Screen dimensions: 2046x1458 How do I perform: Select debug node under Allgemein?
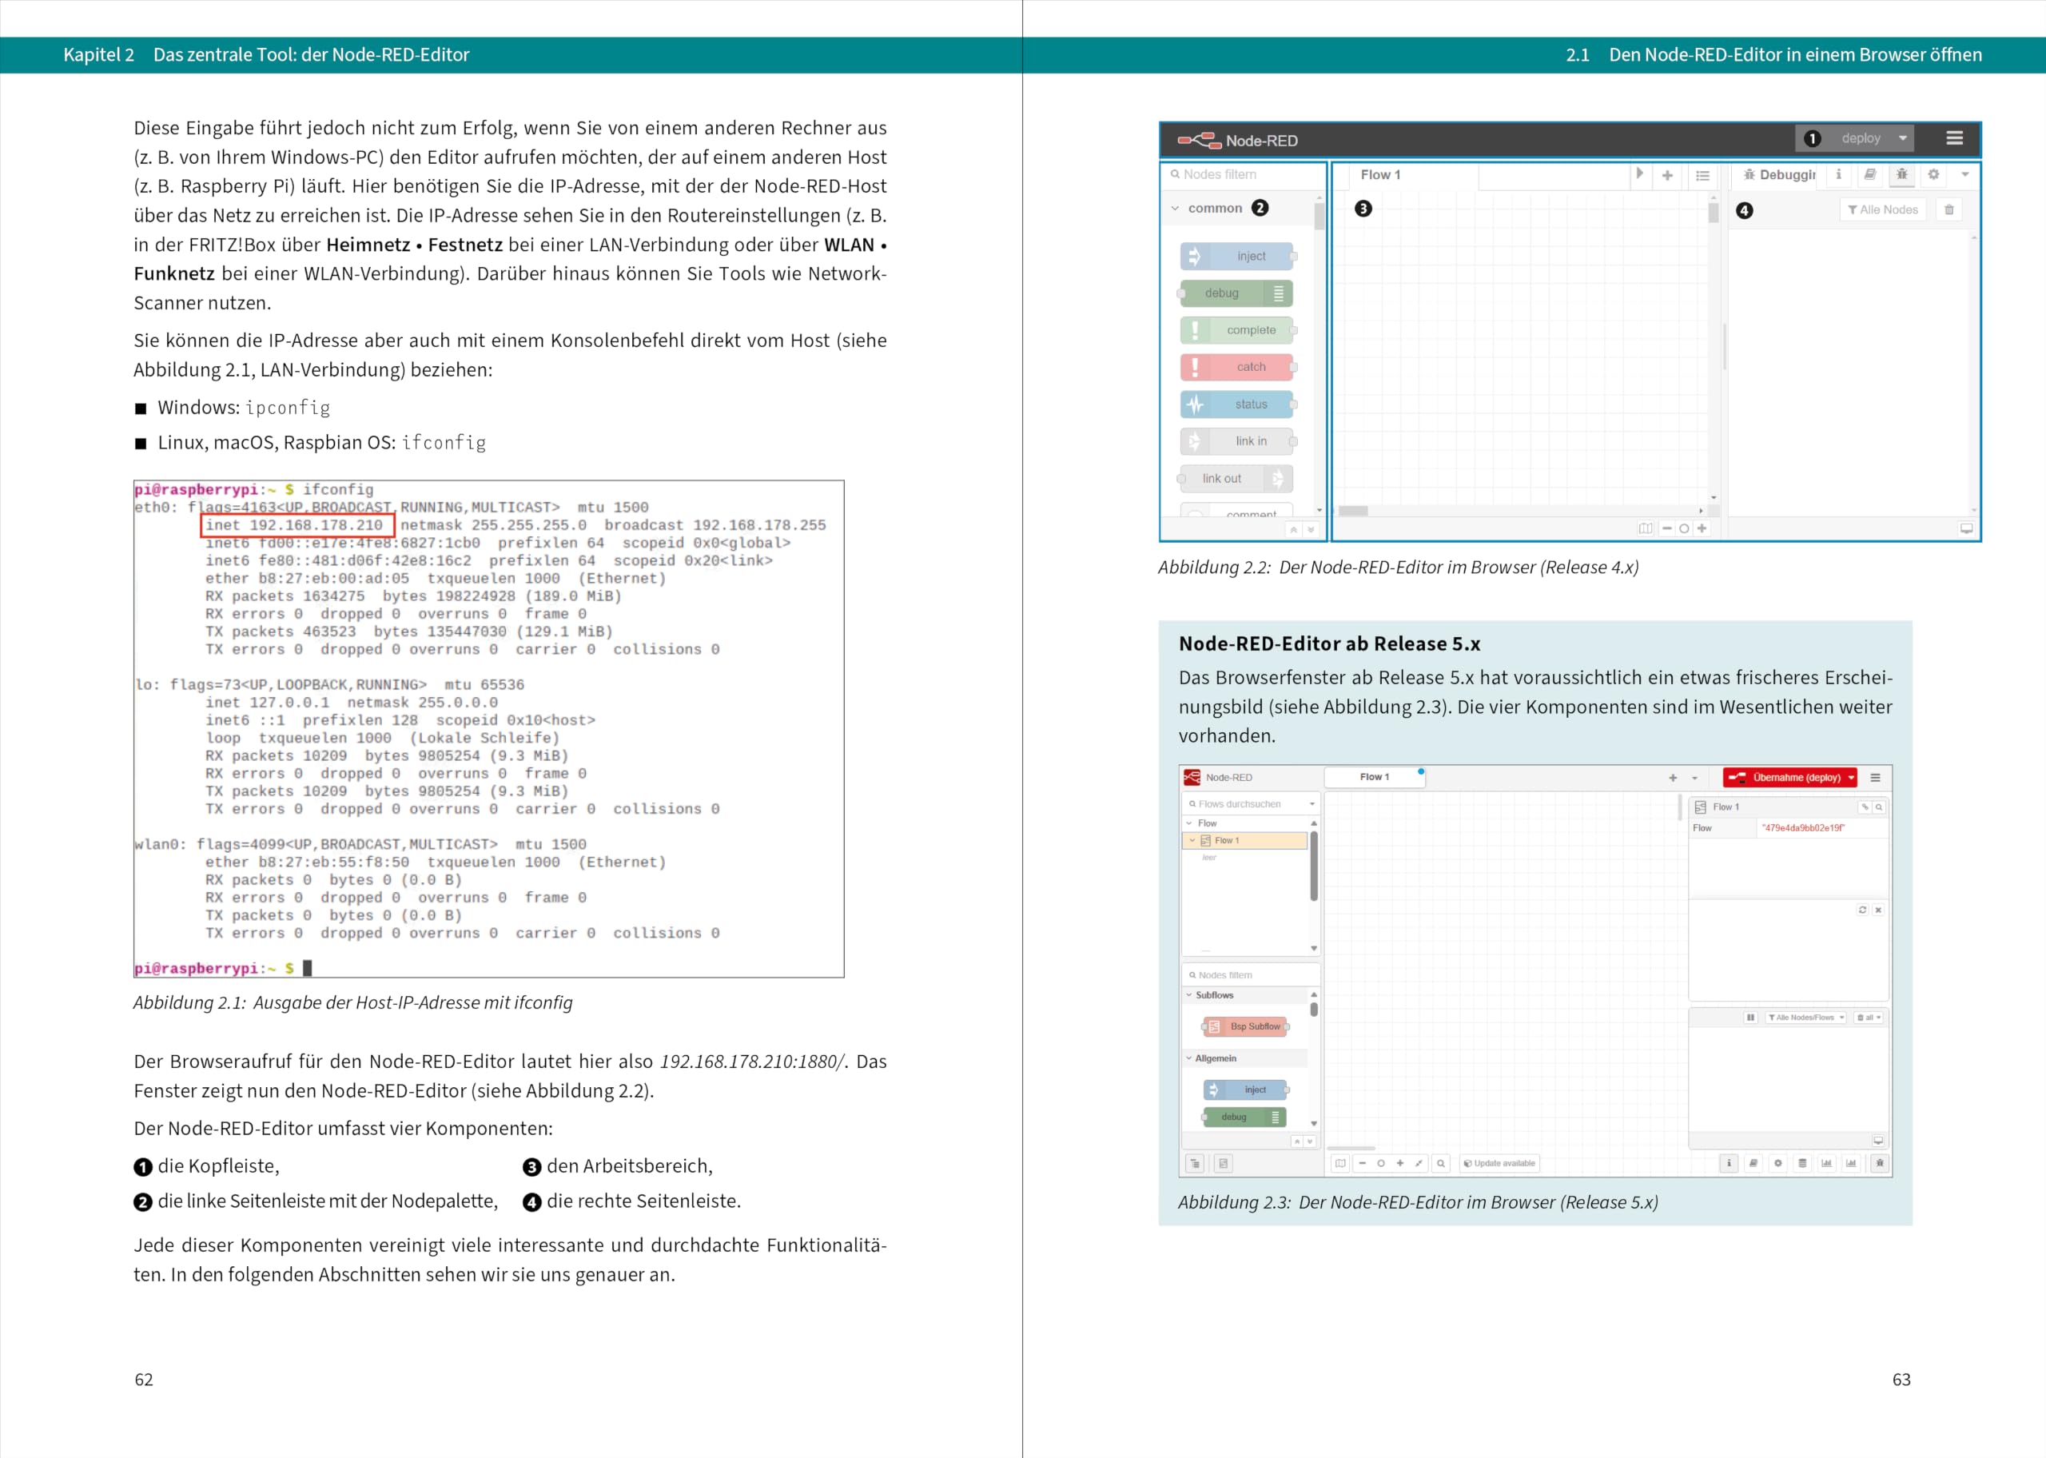pyautogui.click(x=1245, y=1117)
